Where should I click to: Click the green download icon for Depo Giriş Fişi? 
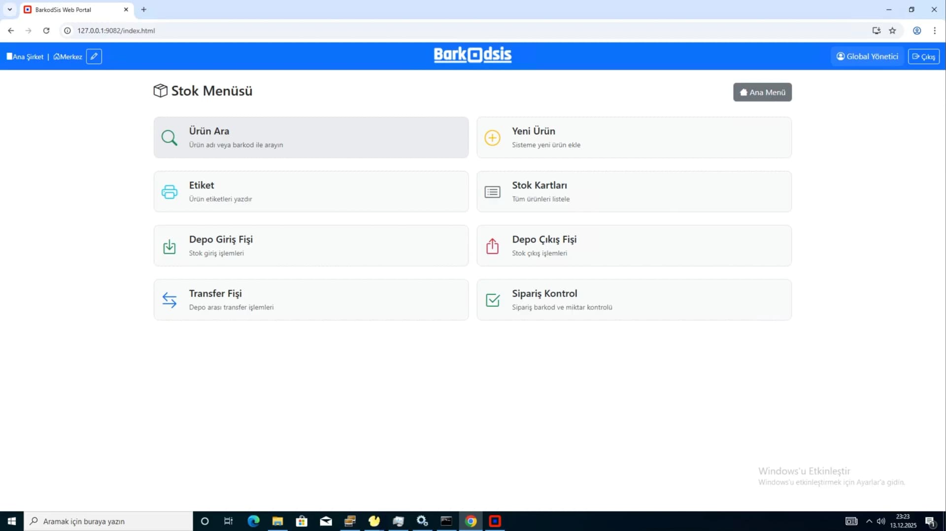169,246
